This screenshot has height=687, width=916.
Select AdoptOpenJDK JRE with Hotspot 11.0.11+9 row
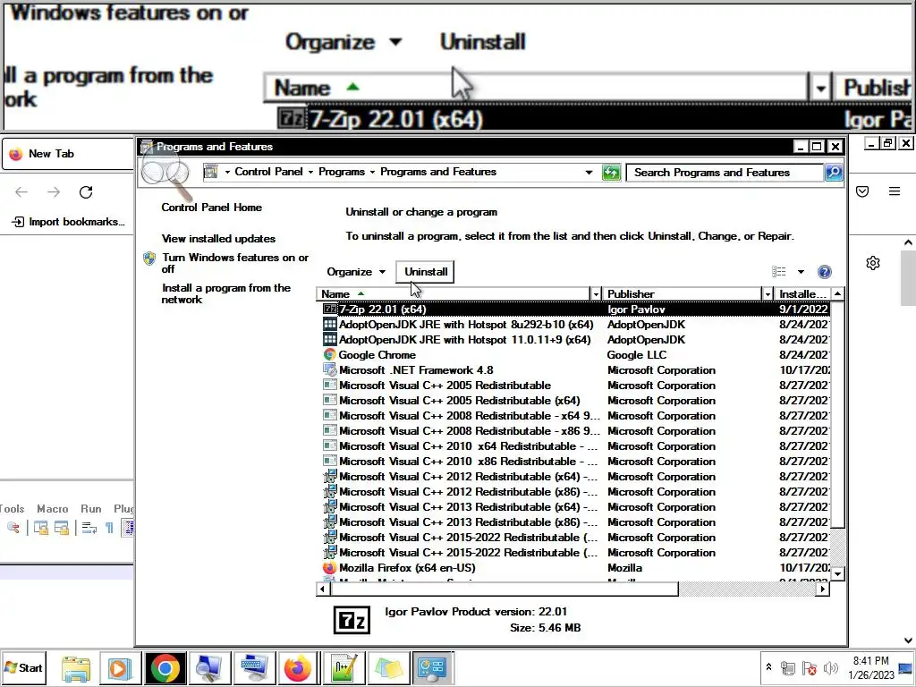tap(575, 340)
